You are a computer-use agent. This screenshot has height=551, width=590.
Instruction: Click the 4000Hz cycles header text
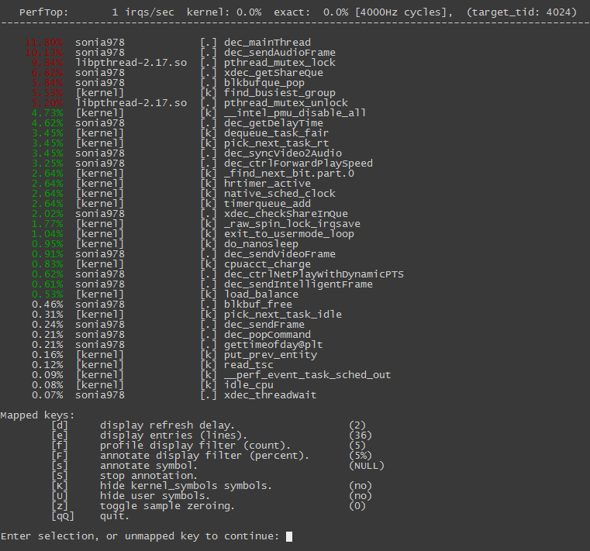pyautogui.click(x=402, y=12)
